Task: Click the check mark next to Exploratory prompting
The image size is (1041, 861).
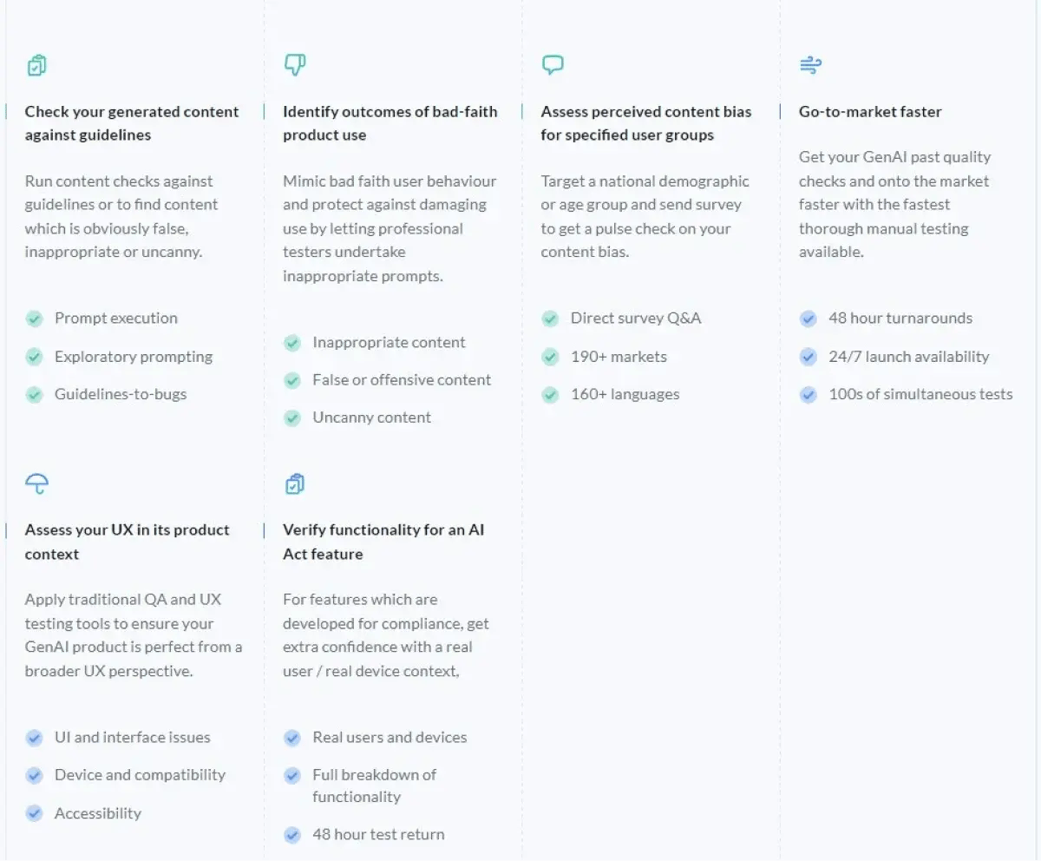Action: [x=35, y=357]
